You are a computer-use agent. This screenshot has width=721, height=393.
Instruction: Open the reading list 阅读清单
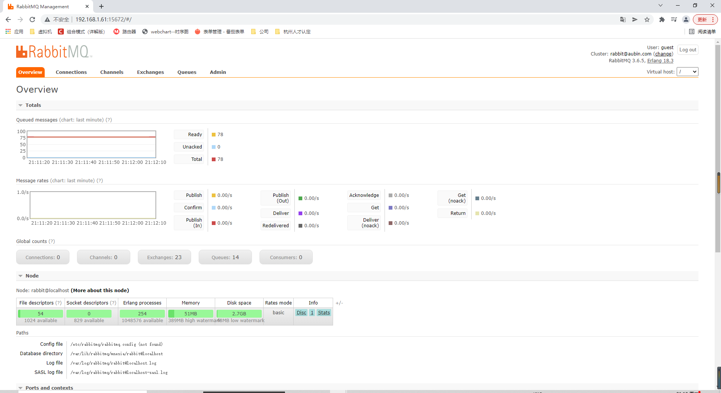coord(702,31)
